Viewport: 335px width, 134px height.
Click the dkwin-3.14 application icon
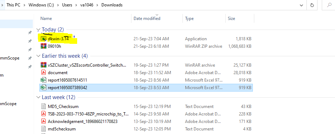pos(44,39)
